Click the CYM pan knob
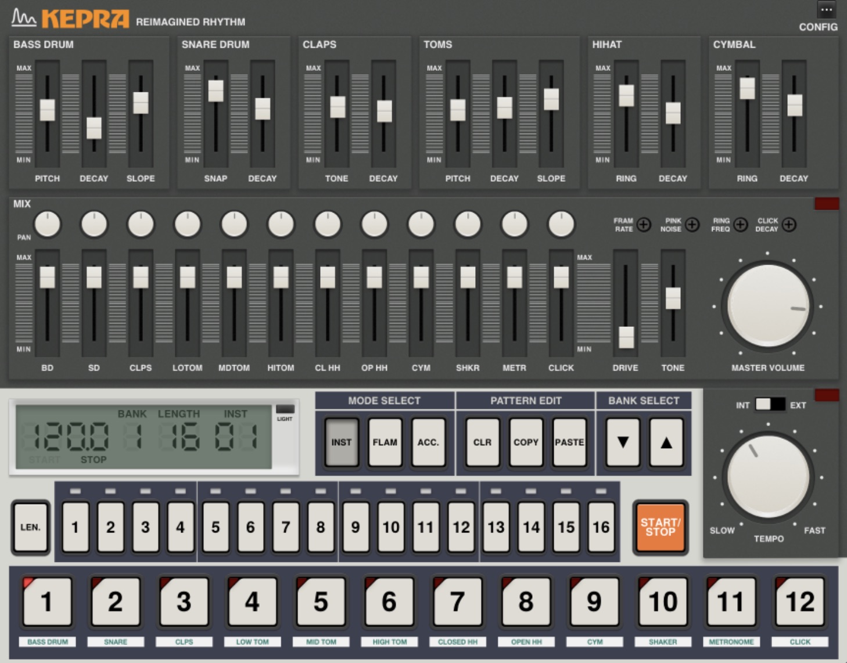Viewport: 847px width, 663px height. pyautogui.click(x=421, y=225)
